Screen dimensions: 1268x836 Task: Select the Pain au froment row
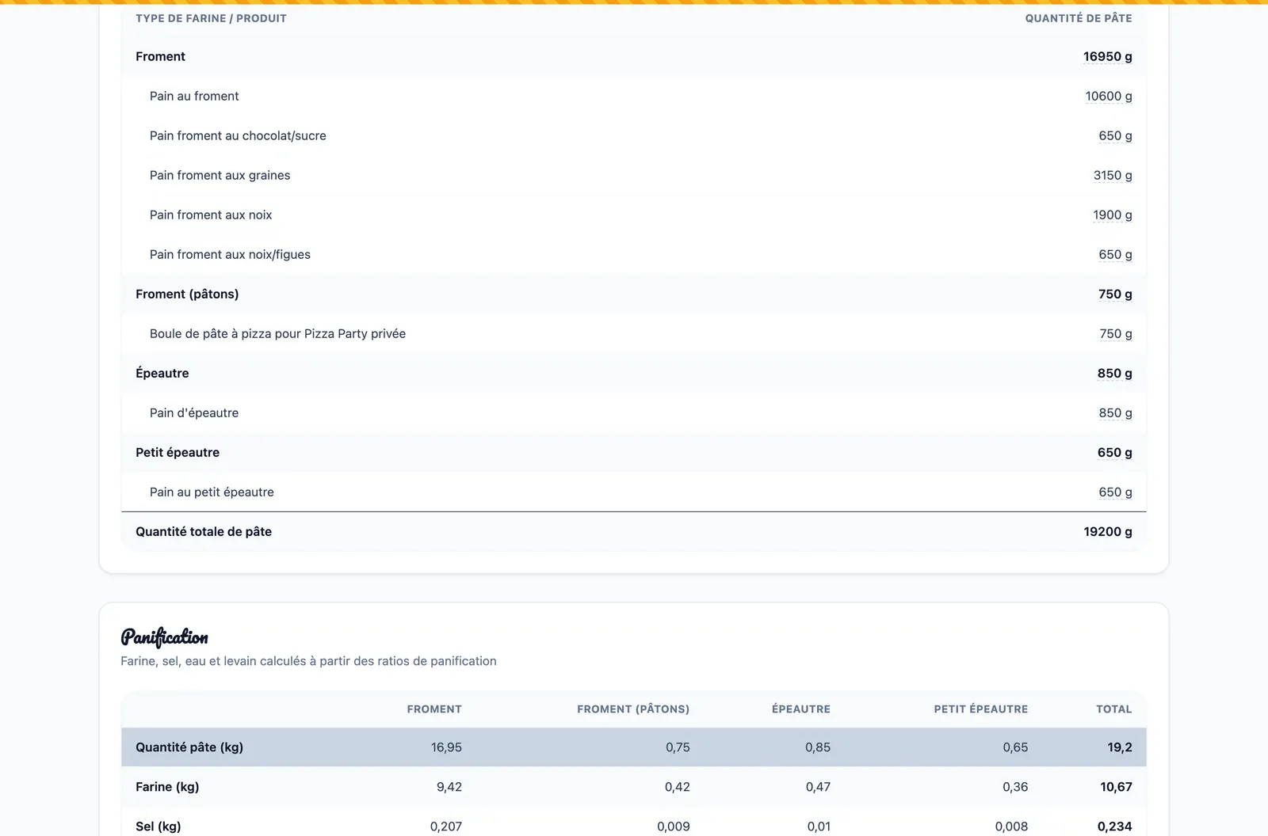pos(634,96)
